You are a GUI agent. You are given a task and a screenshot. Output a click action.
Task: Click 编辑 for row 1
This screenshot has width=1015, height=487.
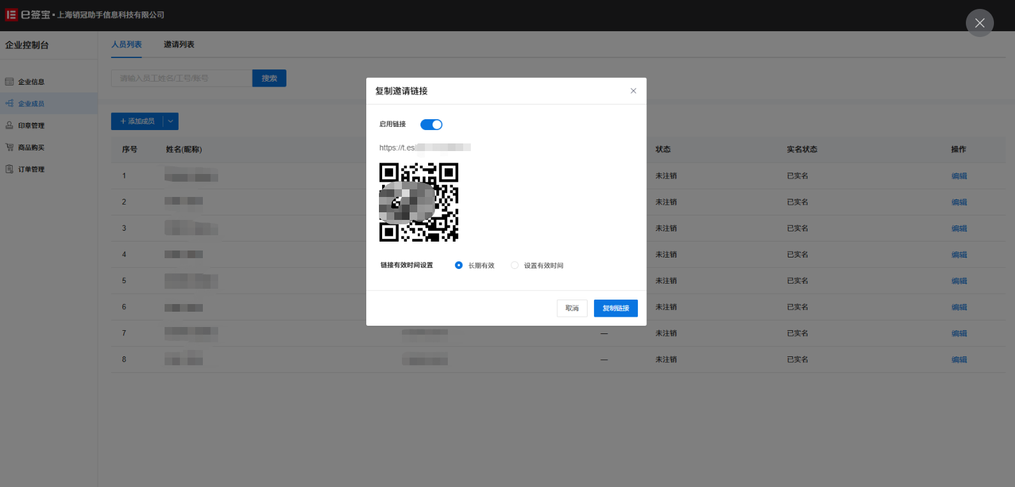click(959, 176)
